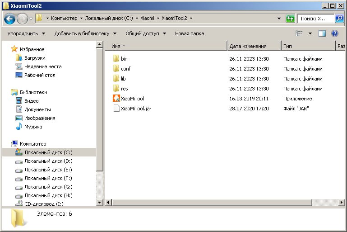Click horizontal scrollbar right arrow
347x232 pixels.
[342, 202]
